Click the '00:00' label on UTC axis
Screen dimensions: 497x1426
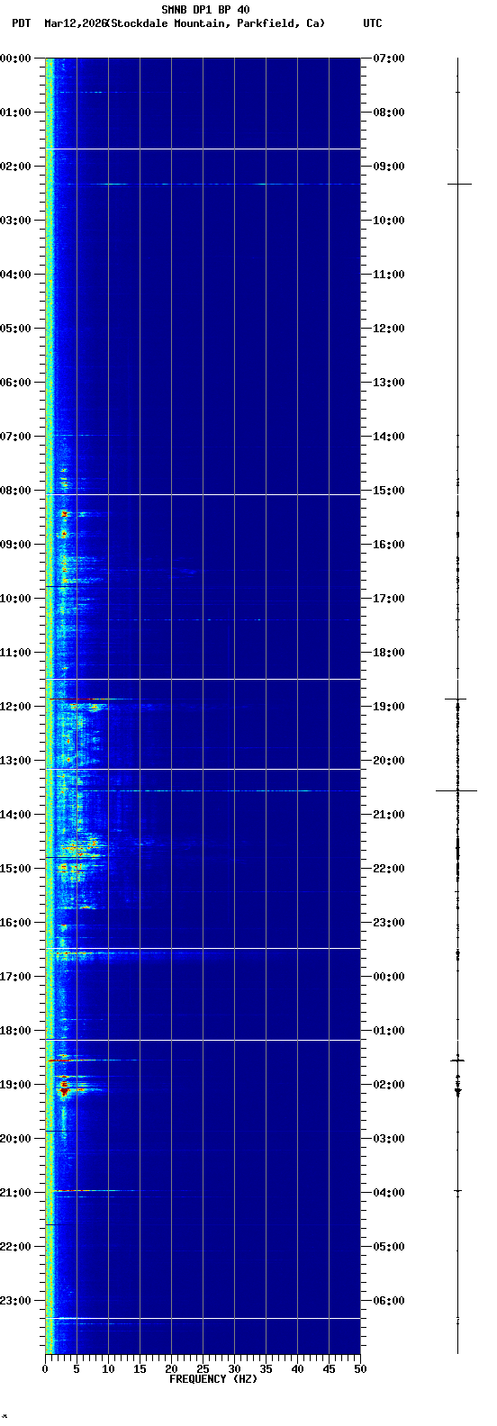[389, 977]
